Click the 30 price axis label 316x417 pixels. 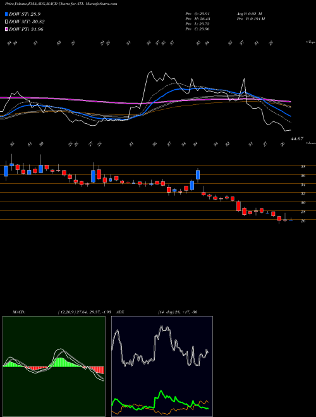click(303, 203)
